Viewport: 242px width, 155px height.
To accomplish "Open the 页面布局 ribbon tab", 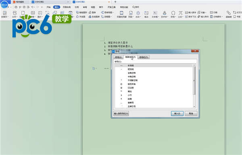I will point(67,7).
